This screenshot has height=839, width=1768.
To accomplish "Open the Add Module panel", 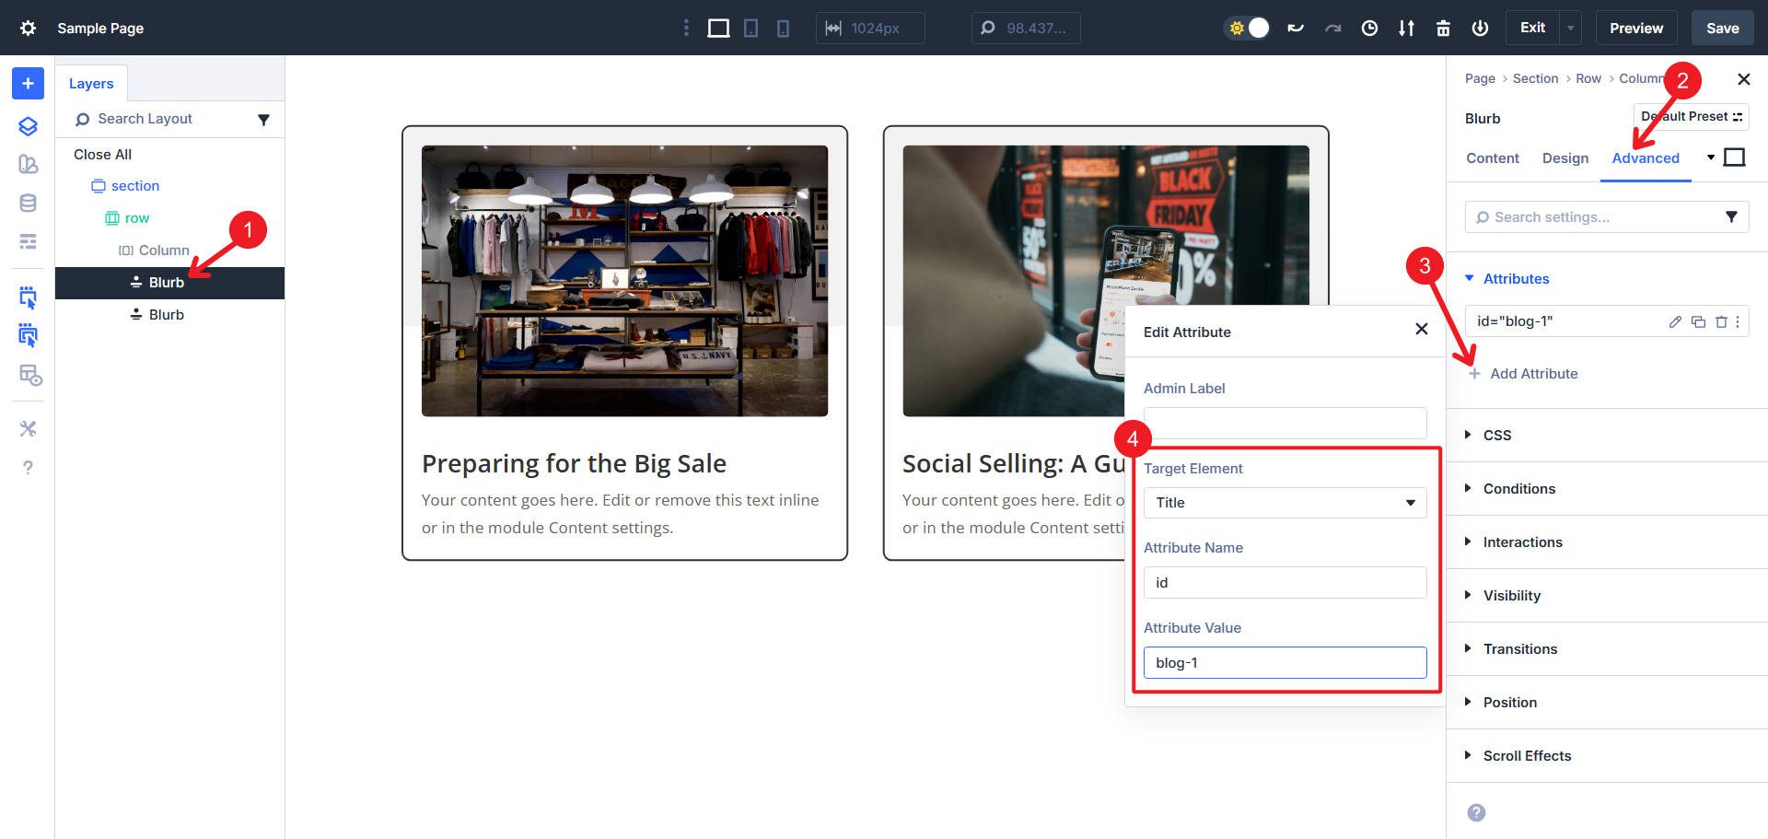I will [x=27, y=83].
